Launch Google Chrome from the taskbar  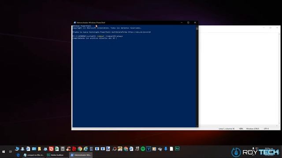coord(80,149)
